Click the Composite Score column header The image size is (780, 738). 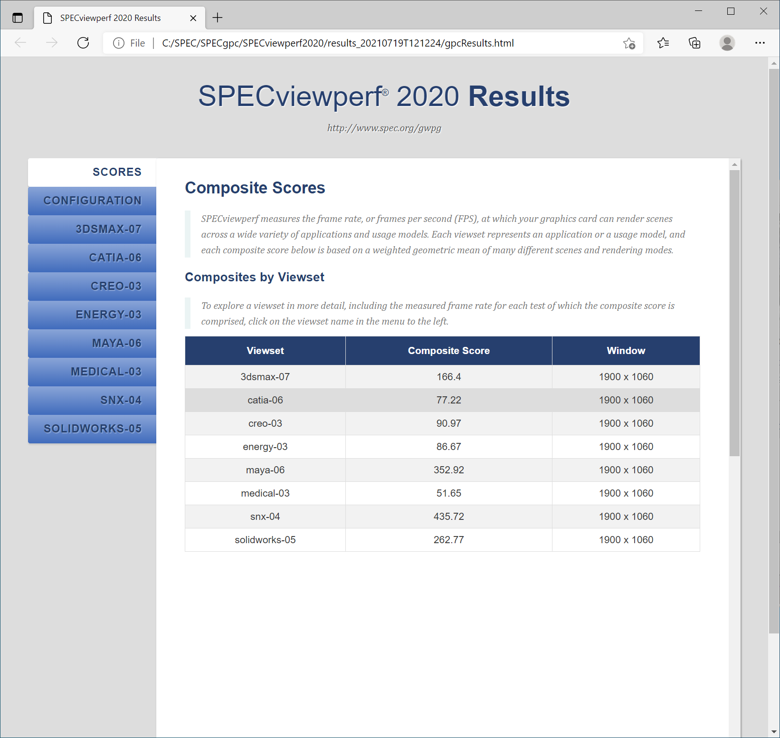point(449,351)
